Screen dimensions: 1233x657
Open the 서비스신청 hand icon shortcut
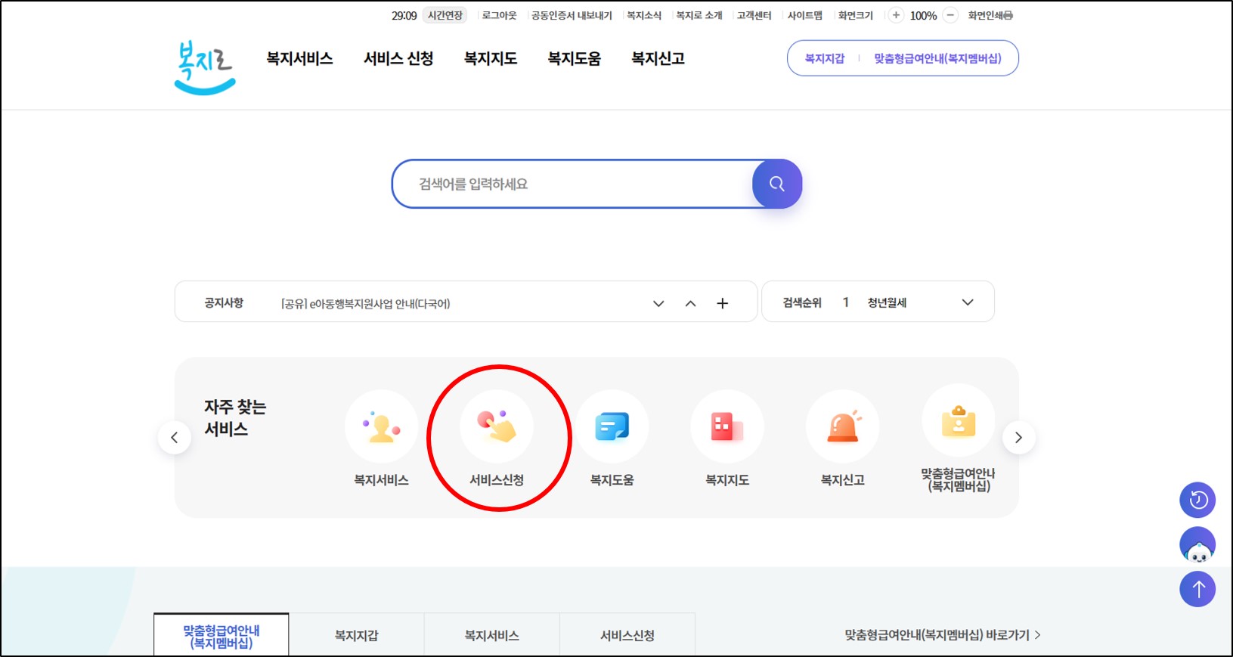pyautogui.click(x=497, y=426)
